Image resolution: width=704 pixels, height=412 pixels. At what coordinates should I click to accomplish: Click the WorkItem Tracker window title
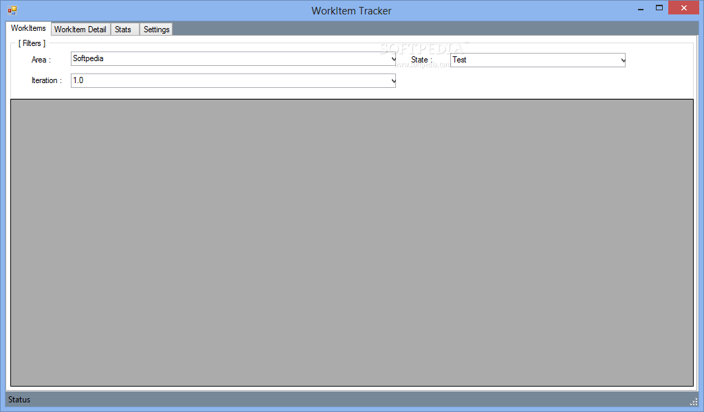point(351,11)
